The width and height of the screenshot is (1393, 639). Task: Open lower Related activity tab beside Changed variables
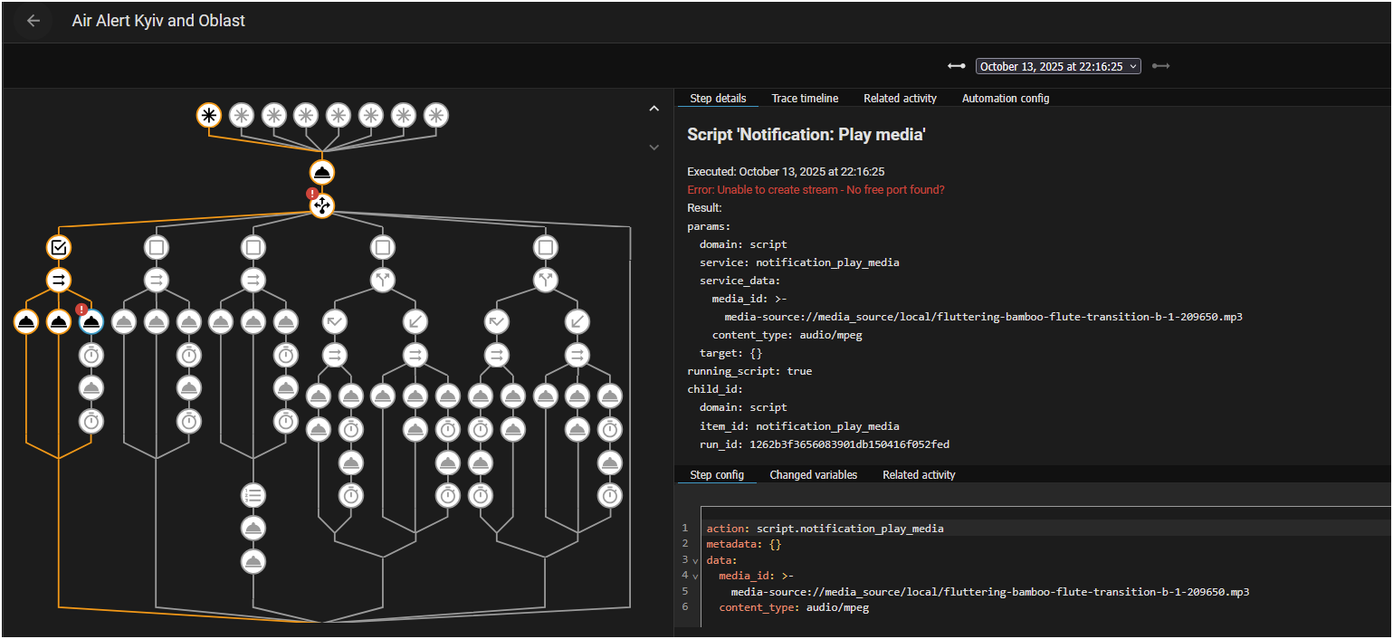pos(919,474)
